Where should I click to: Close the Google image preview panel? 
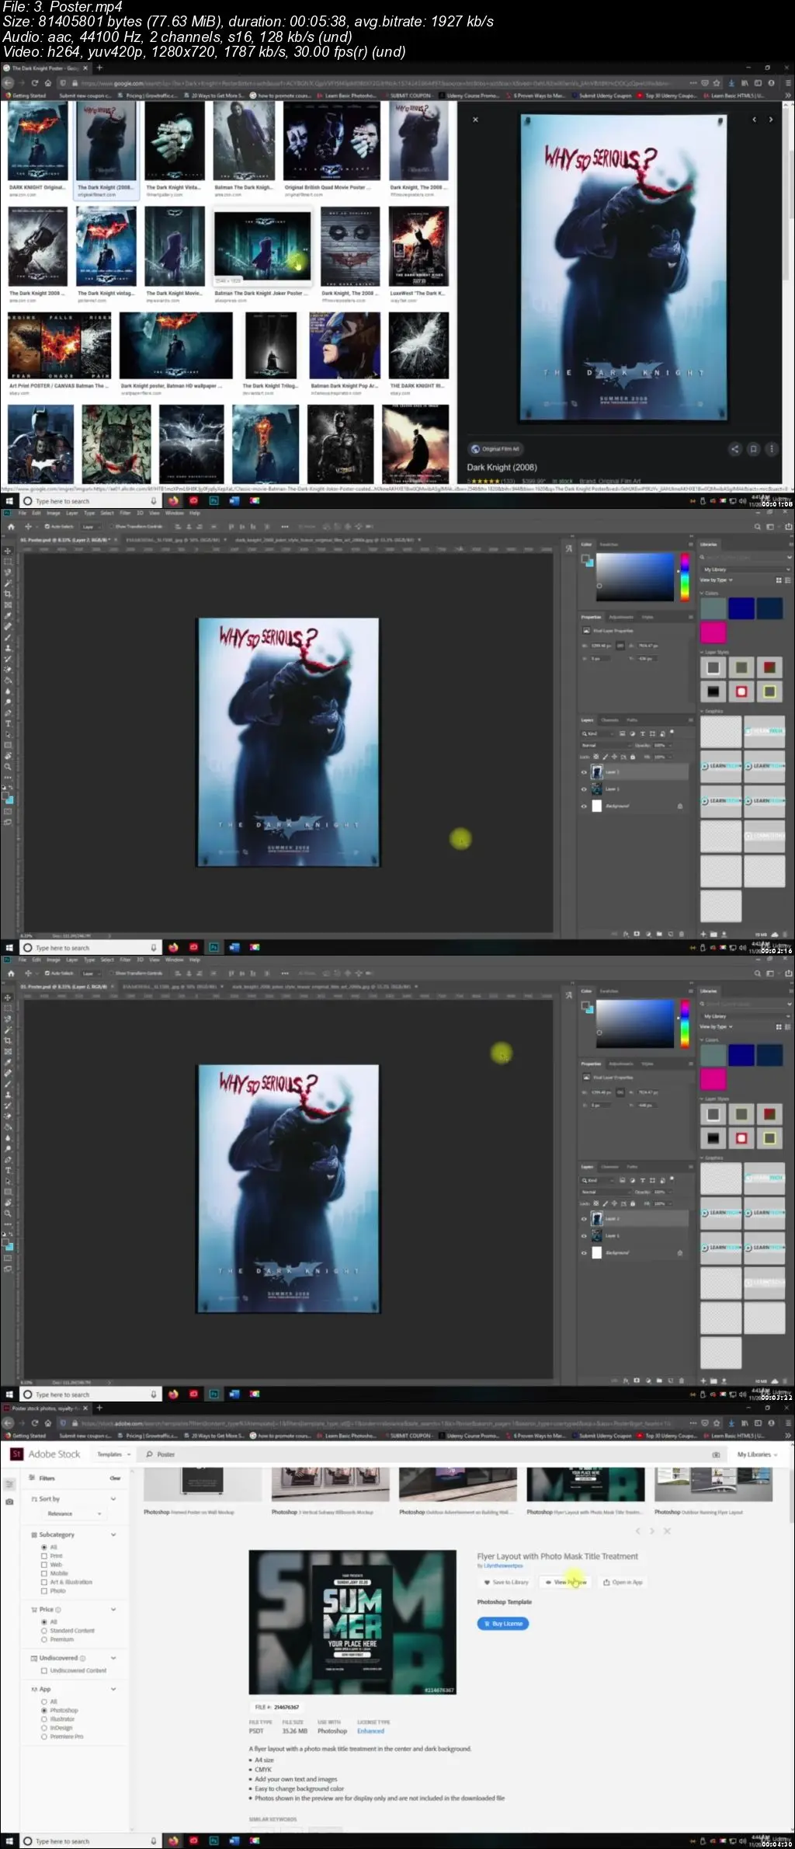click(475, 120)
